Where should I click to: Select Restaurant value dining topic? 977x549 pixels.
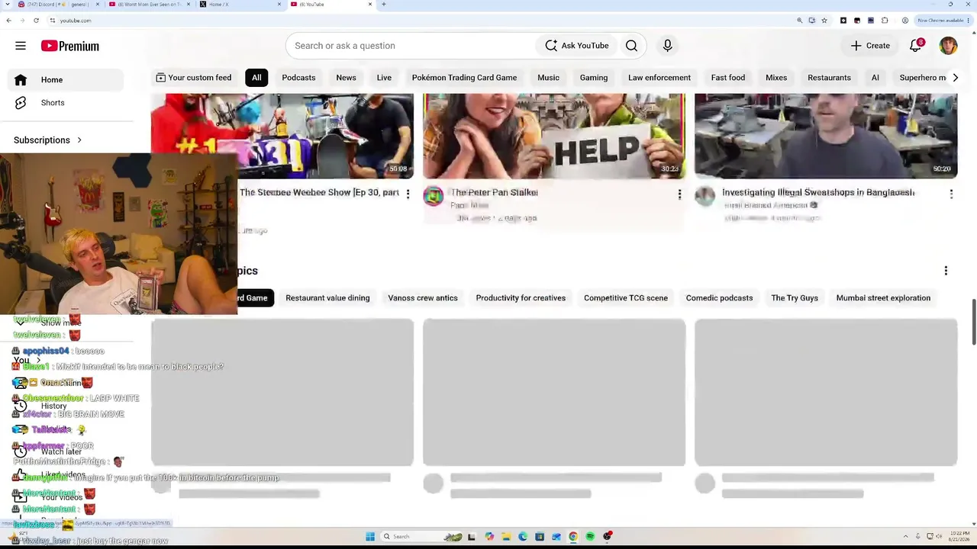327,298
